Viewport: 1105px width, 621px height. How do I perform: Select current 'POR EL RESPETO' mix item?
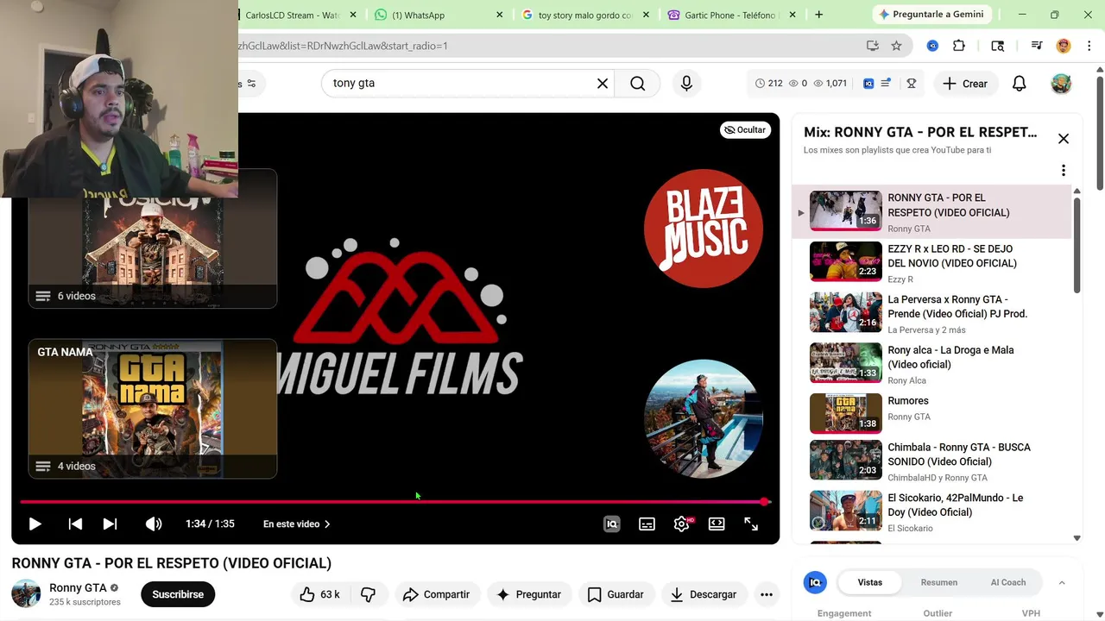932,213
